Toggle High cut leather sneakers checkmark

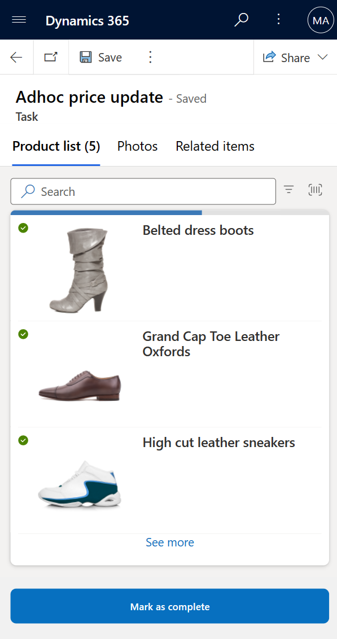(23, 440)
